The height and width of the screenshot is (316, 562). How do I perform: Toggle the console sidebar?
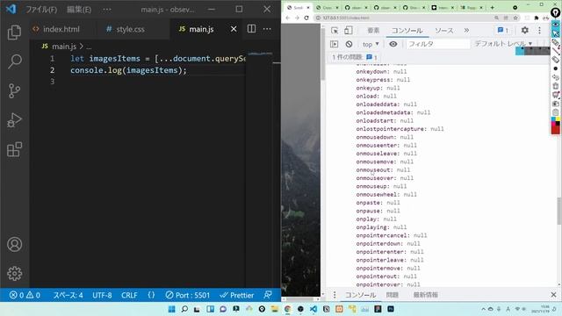click(x=334, y=44)
